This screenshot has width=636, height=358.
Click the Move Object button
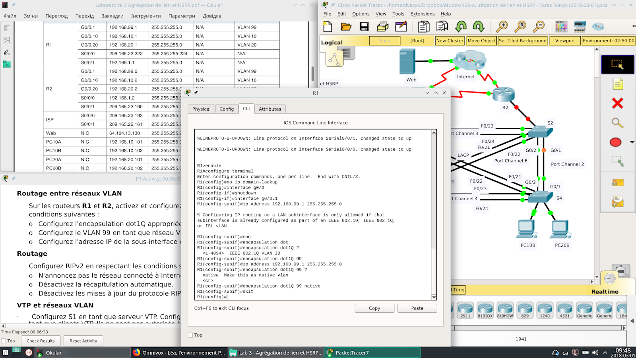point(481,41)
